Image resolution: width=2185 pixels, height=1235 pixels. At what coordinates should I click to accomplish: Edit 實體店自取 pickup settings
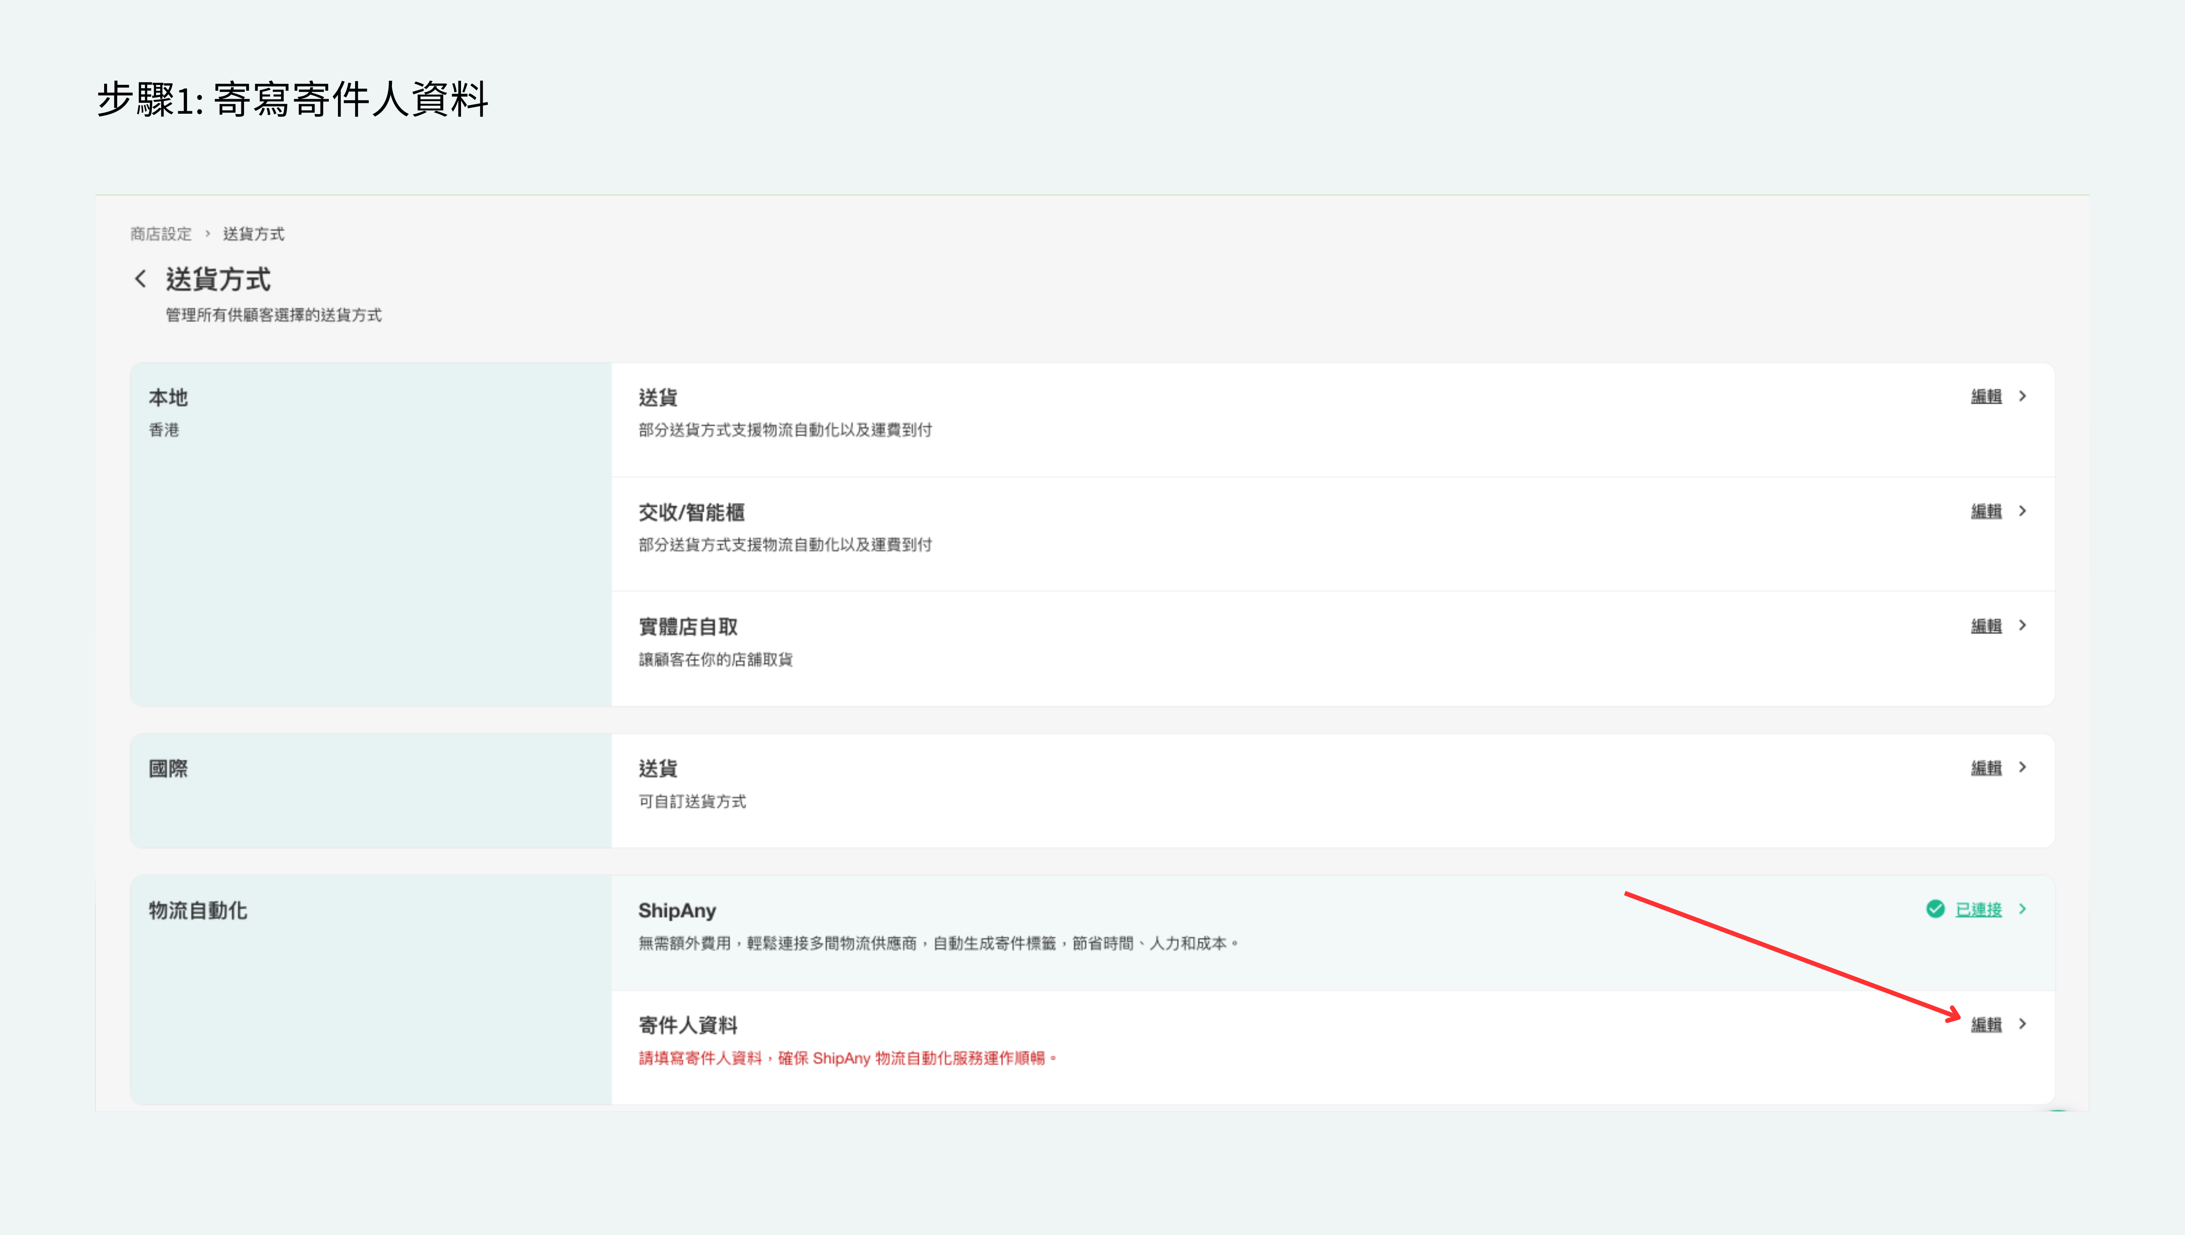[x=1985, y=626]
